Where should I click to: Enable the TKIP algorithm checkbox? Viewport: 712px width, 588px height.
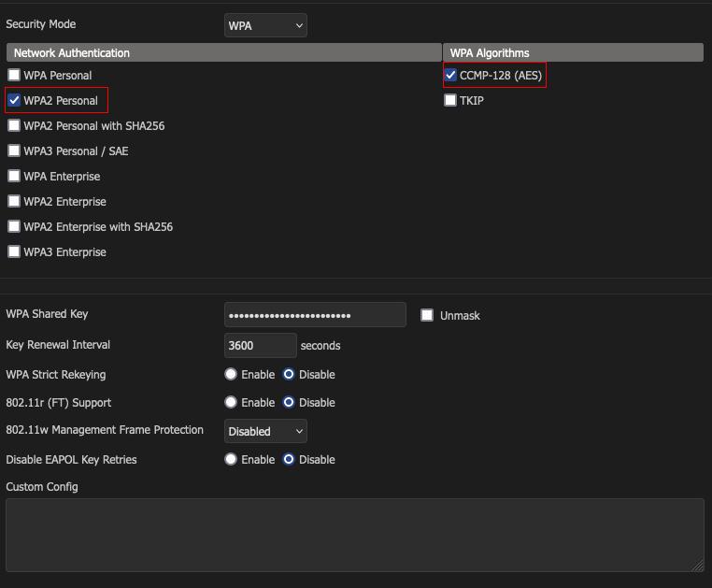click(x=450, y=100)
